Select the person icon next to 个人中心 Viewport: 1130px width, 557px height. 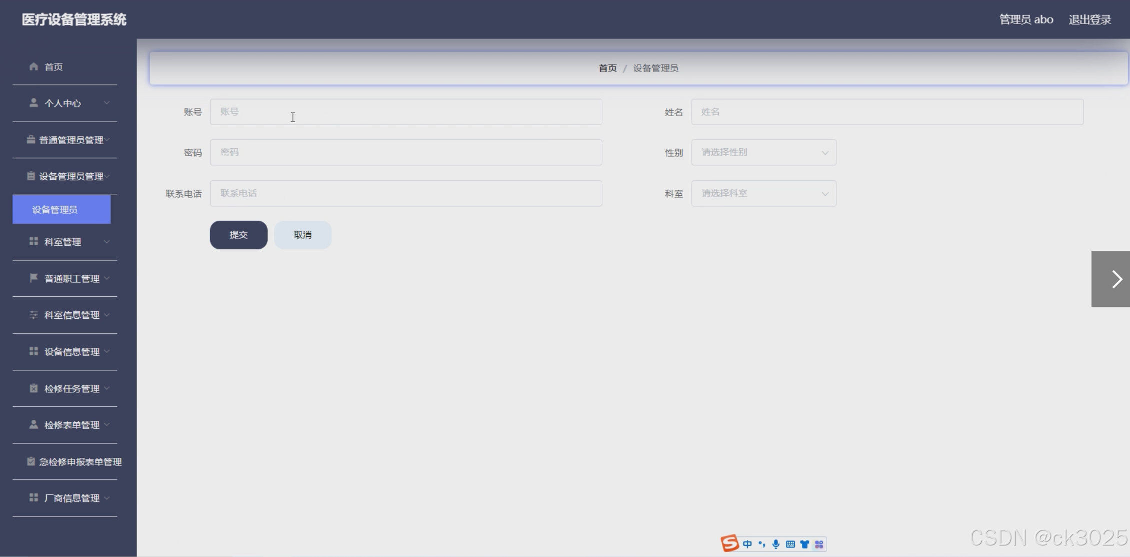[x=34, y=103]
